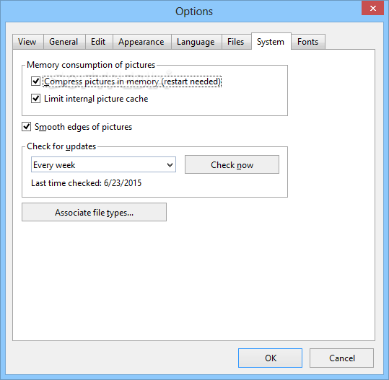389x380 pixels.
Task: Uncheck Limit internal picture cache
Action: pyautogui.click(x=36, y=98)
